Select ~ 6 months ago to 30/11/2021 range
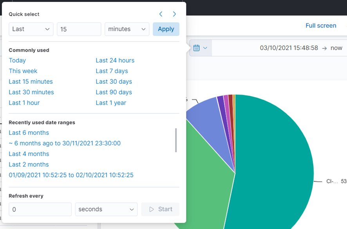 pos(65,143)
